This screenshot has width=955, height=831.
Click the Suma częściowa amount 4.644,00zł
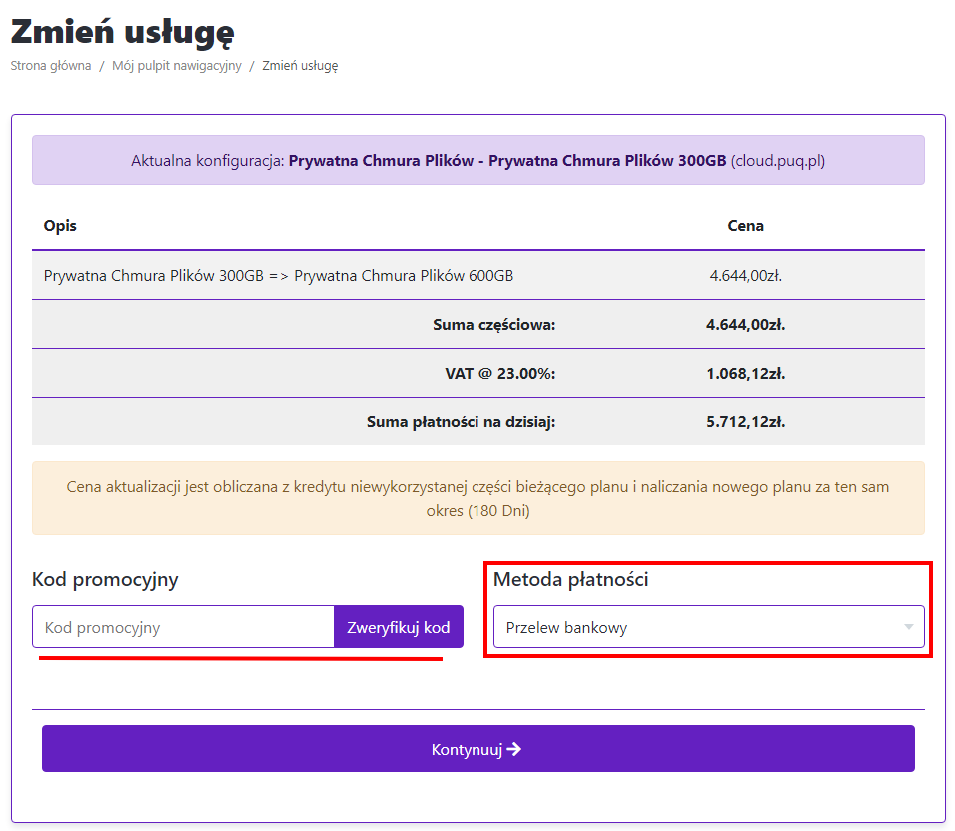(x=745, y=324)
